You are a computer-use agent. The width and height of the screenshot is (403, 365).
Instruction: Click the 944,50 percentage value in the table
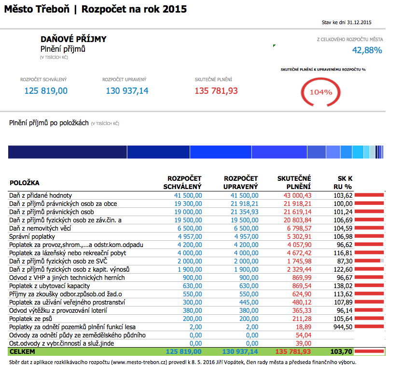click(343, 327)
